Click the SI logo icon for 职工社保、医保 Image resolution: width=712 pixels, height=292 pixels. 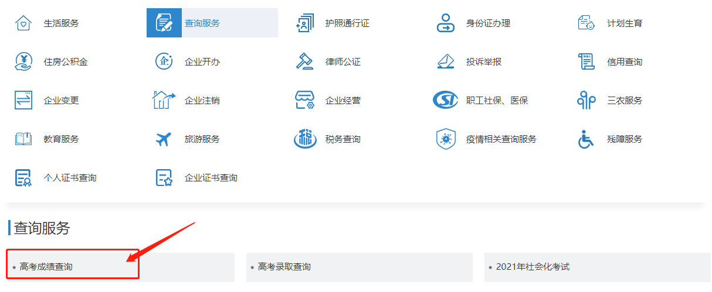446,101
